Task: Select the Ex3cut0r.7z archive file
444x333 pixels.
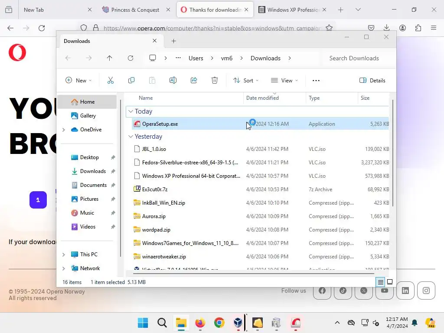Action: pos(261,189)
